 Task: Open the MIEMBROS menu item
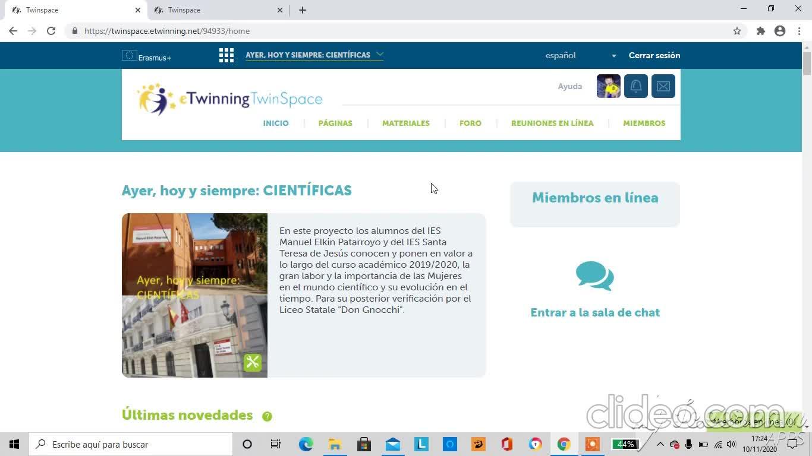coord(644,123)
